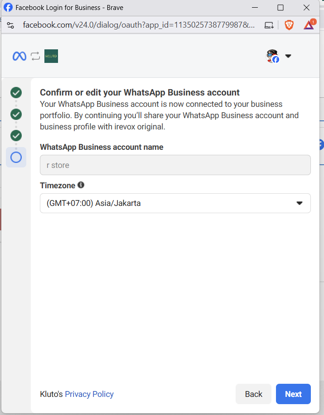Viewport: 324px width, 415px height.
Task: Open the Brave Shields lion icon
Action: (289, 25)
